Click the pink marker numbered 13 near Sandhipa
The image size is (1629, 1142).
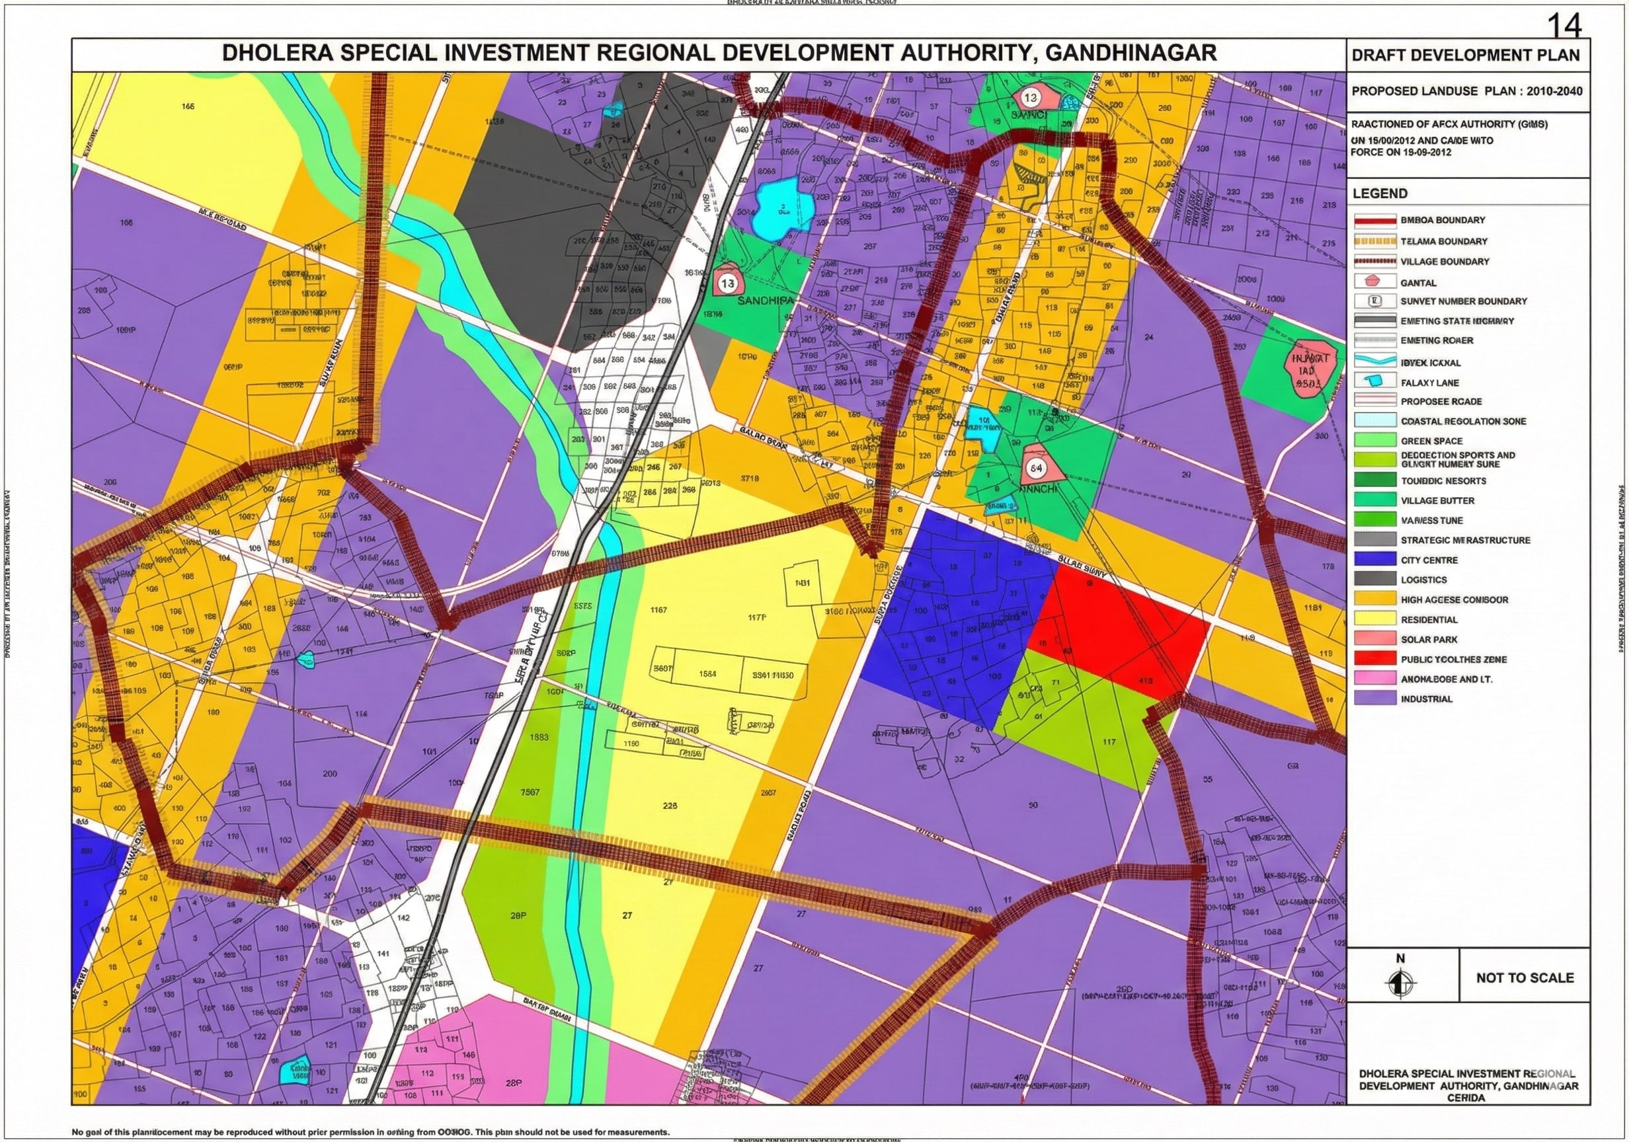(x=728, y=283)
